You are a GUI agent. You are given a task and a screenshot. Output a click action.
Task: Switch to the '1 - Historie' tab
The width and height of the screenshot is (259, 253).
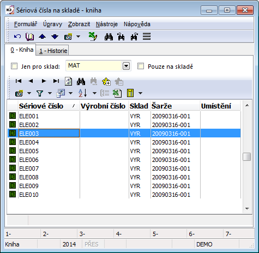(53, 51)
